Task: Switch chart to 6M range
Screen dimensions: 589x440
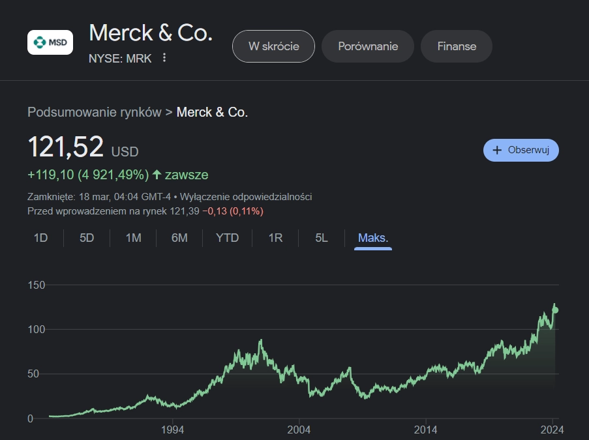Action: click(x=179, y=238)
